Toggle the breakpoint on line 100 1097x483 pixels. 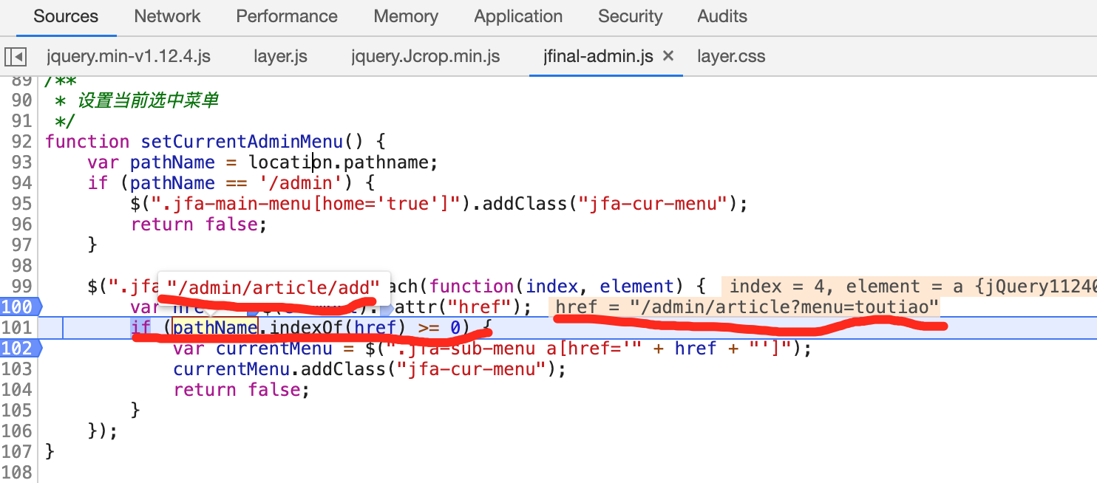pyautogui.click(x=18, y=306)
